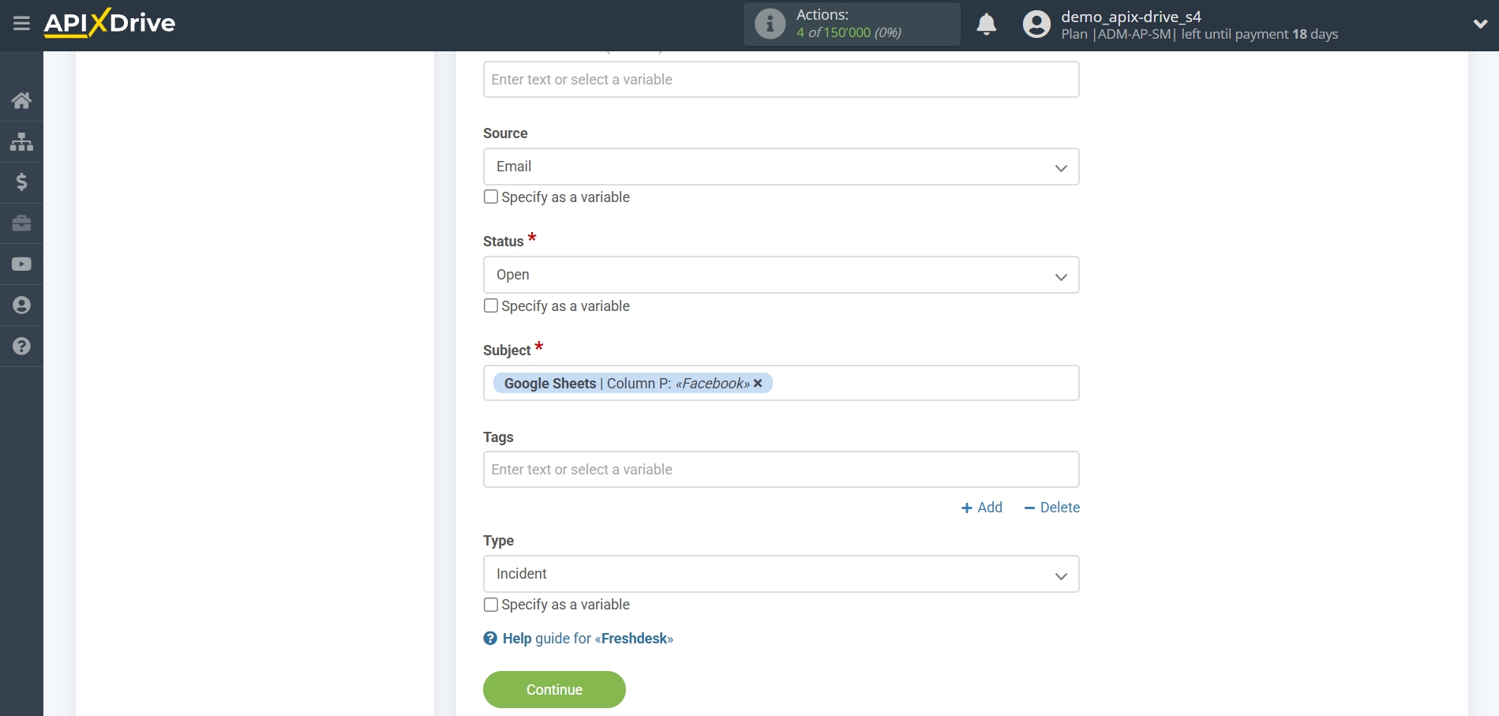The height and width of the screenshot is (716, 1499).
Task: Expand the account menu chevron
Action: point(1480,24)
